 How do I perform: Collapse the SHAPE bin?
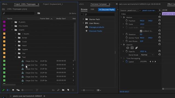[x=12, y=30]
